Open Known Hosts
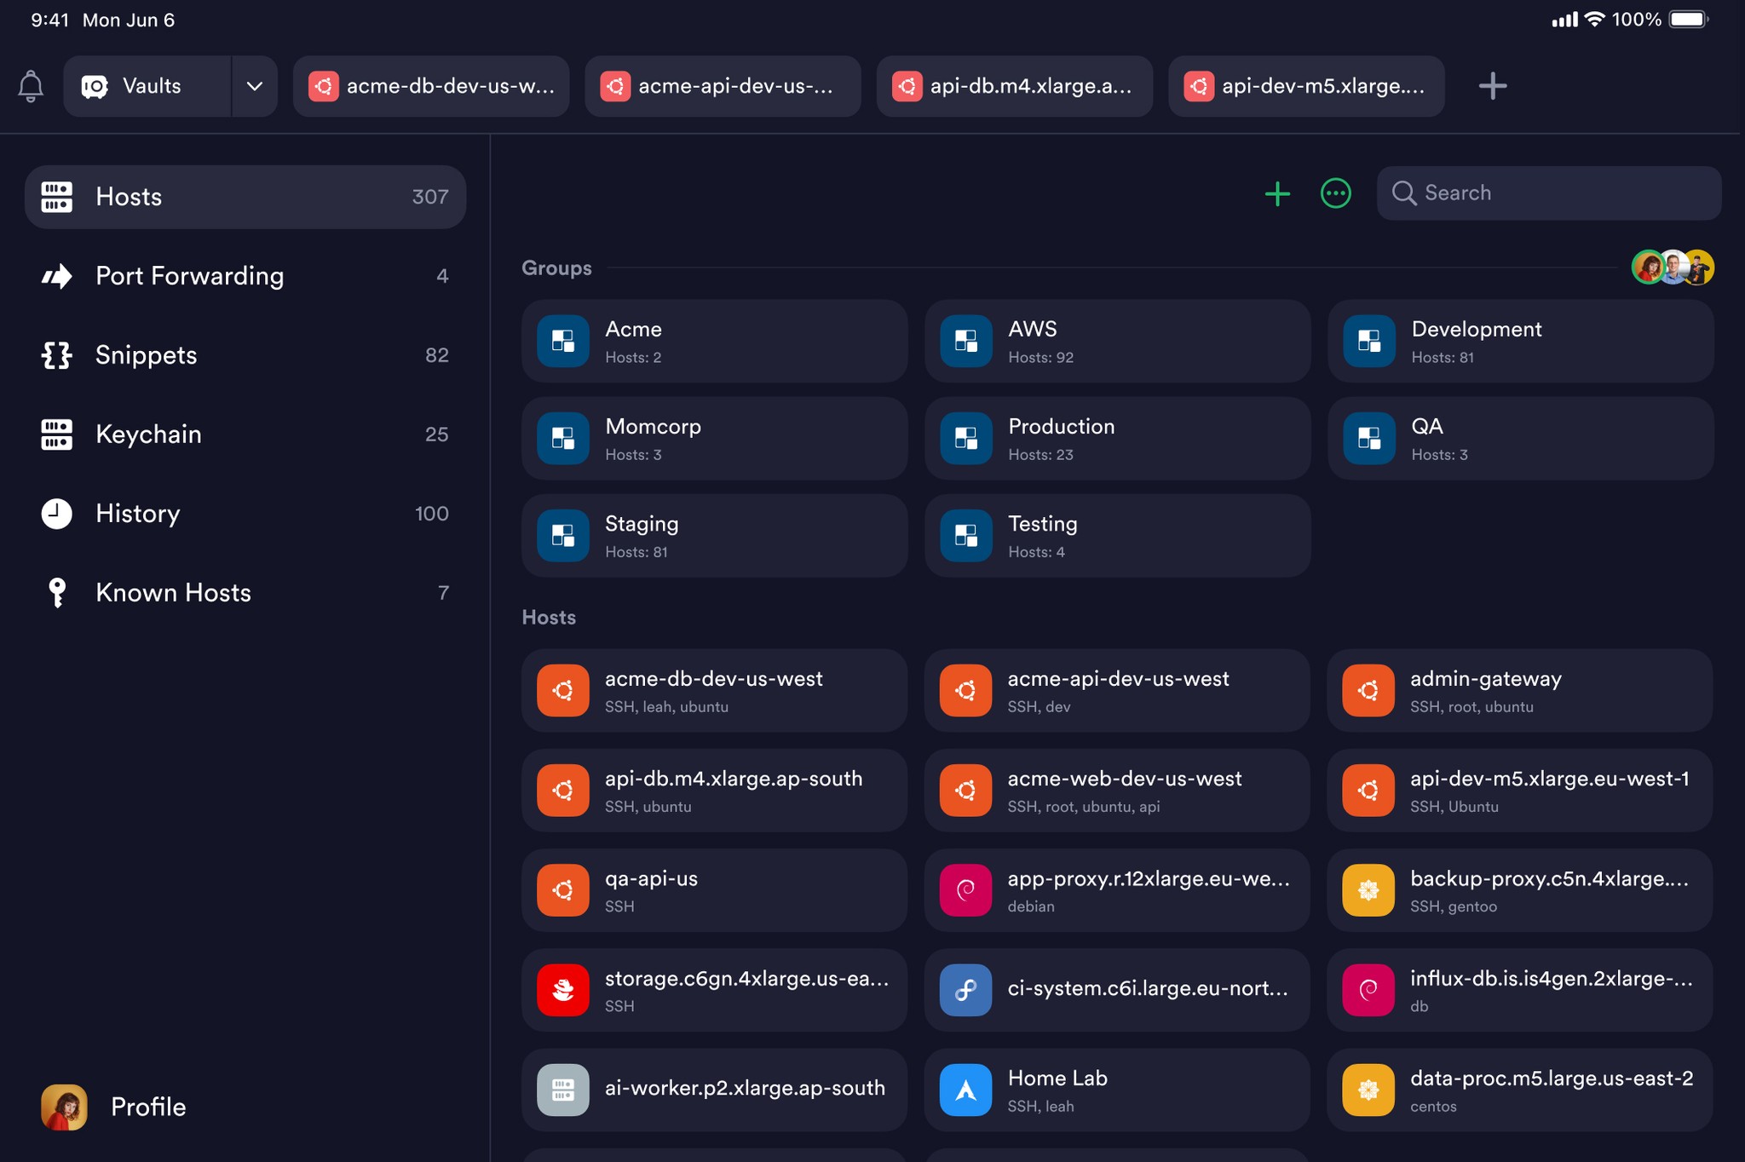 tap(173, 592)
